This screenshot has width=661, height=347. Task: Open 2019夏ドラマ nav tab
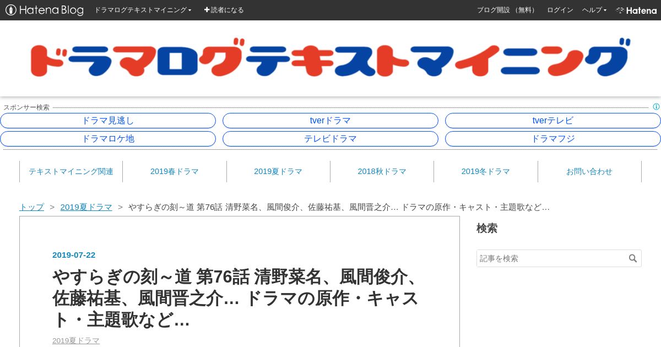278,171
